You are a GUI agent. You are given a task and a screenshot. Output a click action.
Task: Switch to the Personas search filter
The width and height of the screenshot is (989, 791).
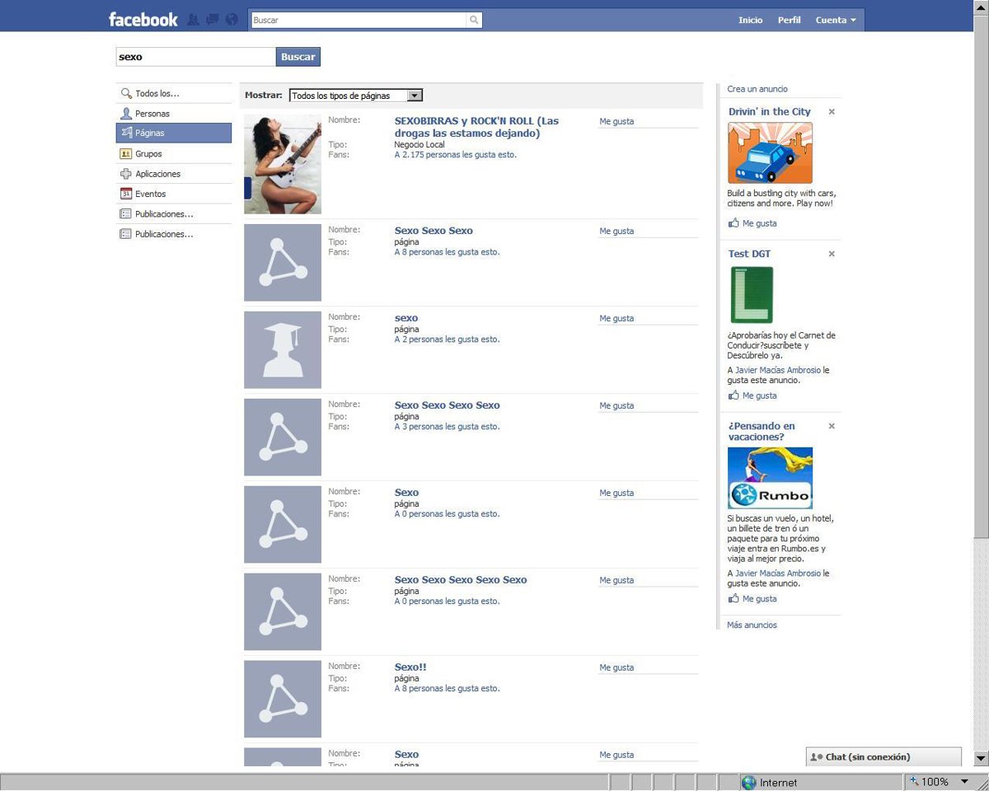click(x=152, y=114)
